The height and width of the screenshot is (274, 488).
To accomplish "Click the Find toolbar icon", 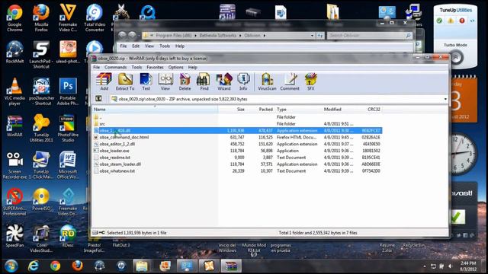I will [x=204, y=81].
